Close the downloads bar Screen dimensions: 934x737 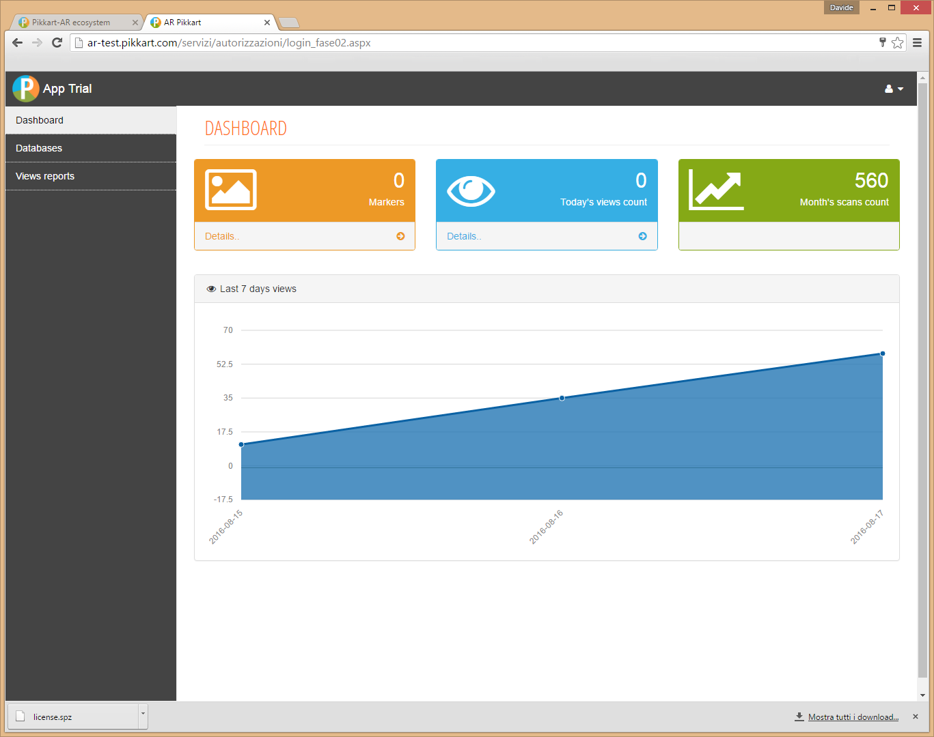[x=916, y=717]
